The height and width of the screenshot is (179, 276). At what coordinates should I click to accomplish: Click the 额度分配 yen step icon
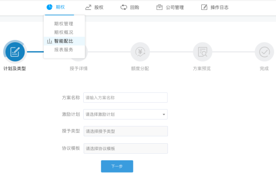click(140, 52)
